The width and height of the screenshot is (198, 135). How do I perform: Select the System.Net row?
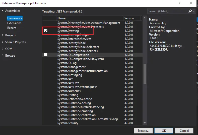point(92,79)
